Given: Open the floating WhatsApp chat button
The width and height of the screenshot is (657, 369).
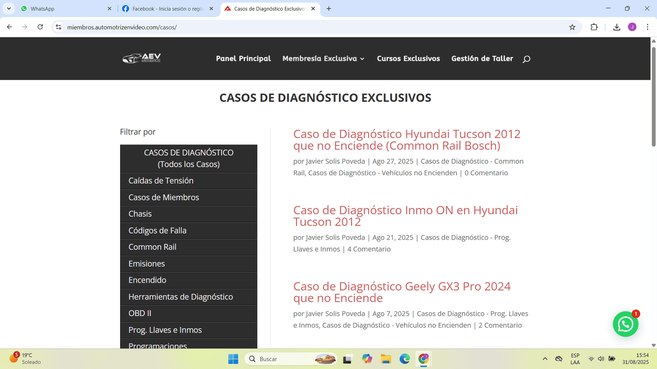Looking at the screenshot, I should click(x=625, y=324).
